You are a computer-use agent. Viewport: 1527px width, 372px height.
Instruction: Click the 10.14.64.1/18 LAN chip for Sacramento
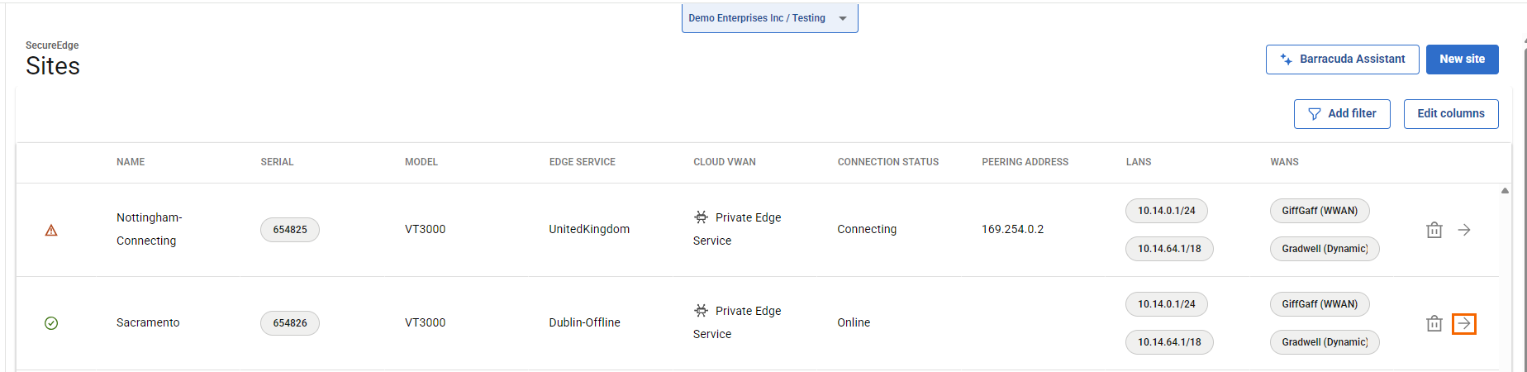1169,342
